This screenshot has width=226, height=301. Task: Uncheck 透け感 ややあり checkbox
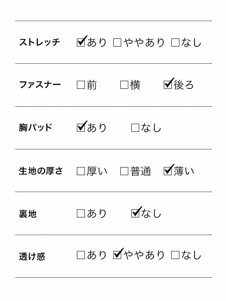coord(117,255)
